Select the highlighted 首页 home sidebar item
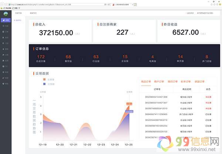The width and height of the screenshot is (222, 154). [x=6, y=20]
